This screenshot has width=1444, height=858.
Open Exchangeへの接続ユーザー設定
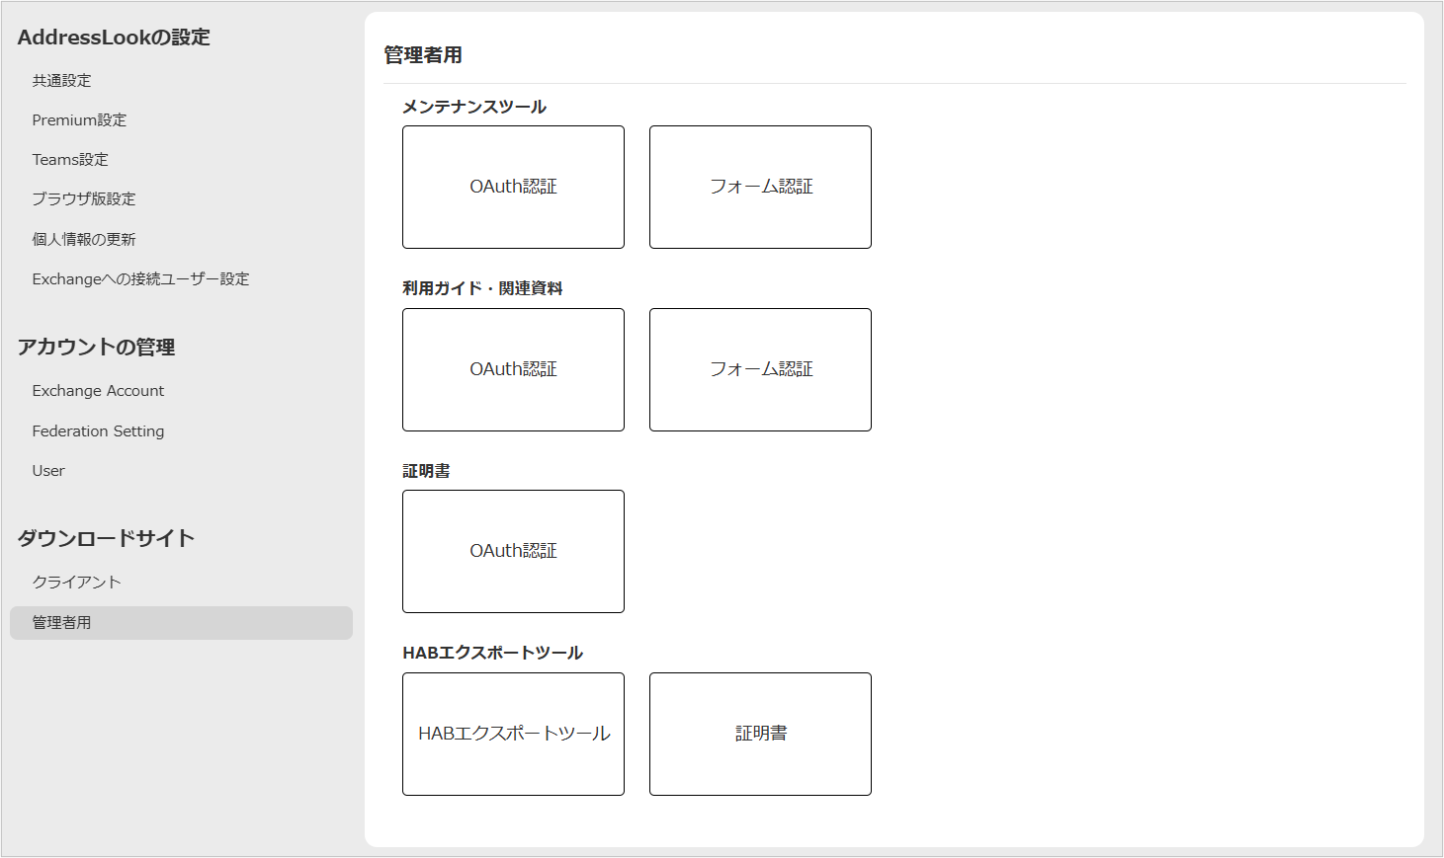point(140,279)
